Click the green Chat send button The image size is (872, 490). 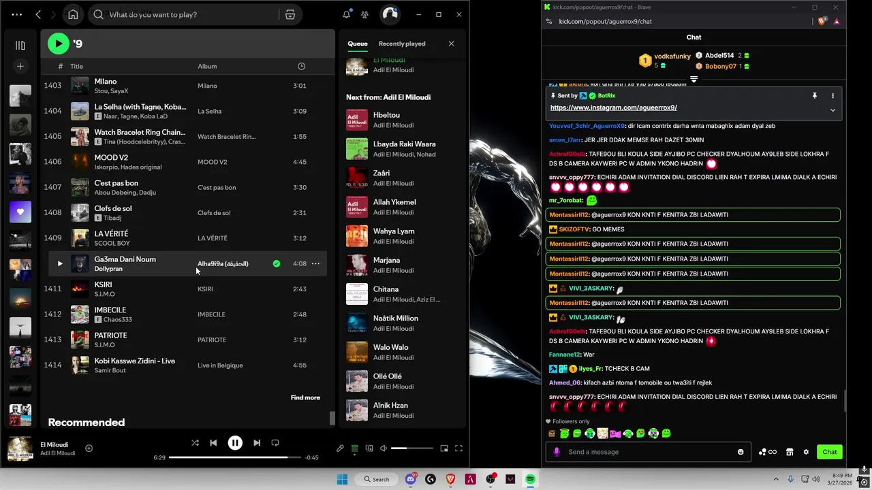829,452
